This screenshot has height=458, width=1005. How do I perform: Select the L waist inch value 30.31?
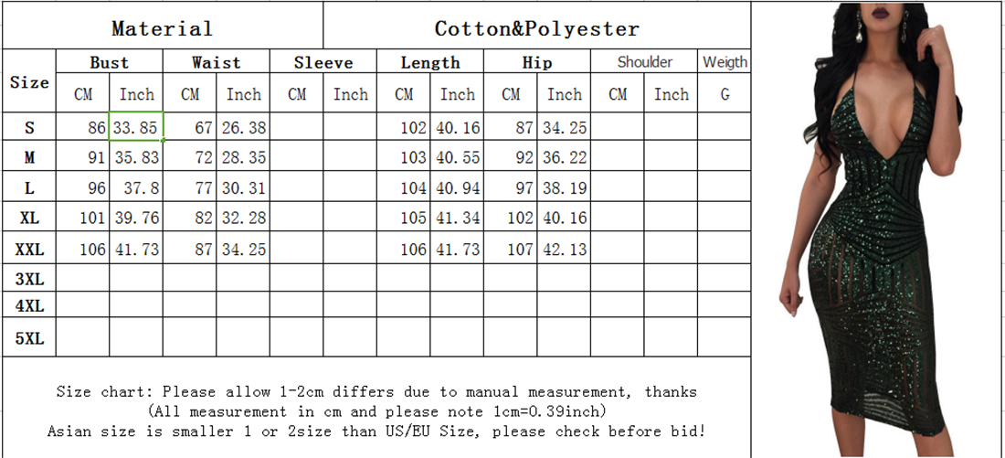(244, 188)
